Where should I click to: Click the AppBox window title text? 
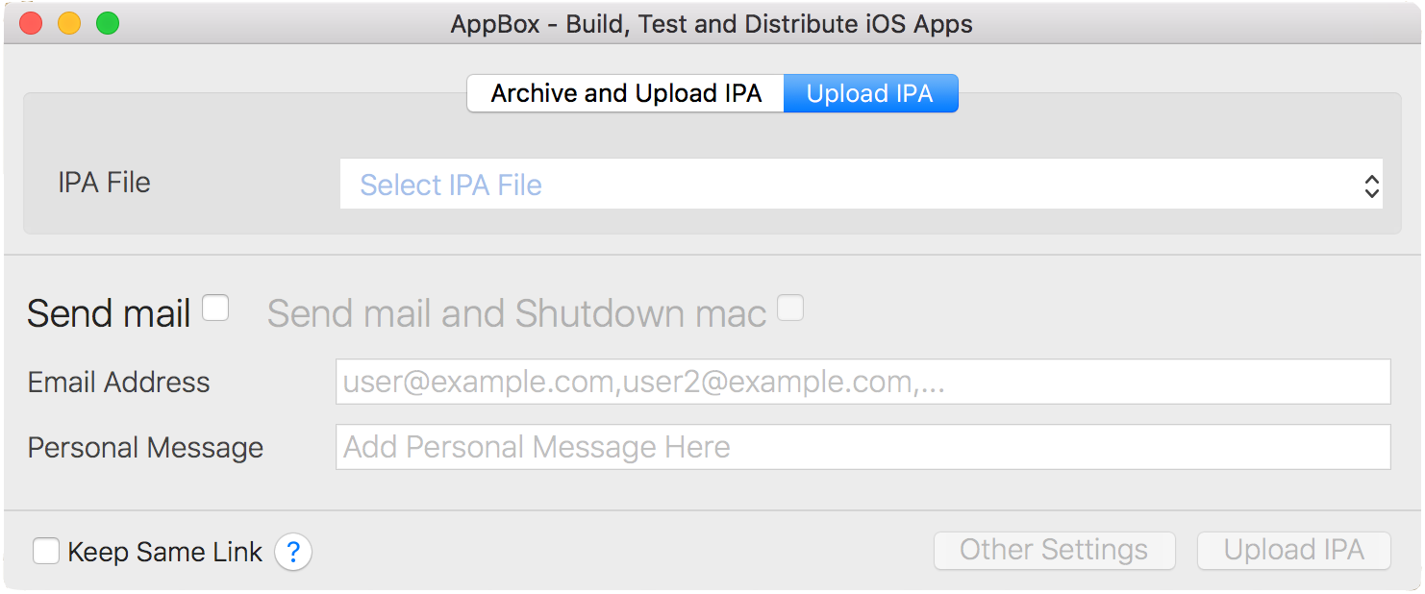(712, 24)
